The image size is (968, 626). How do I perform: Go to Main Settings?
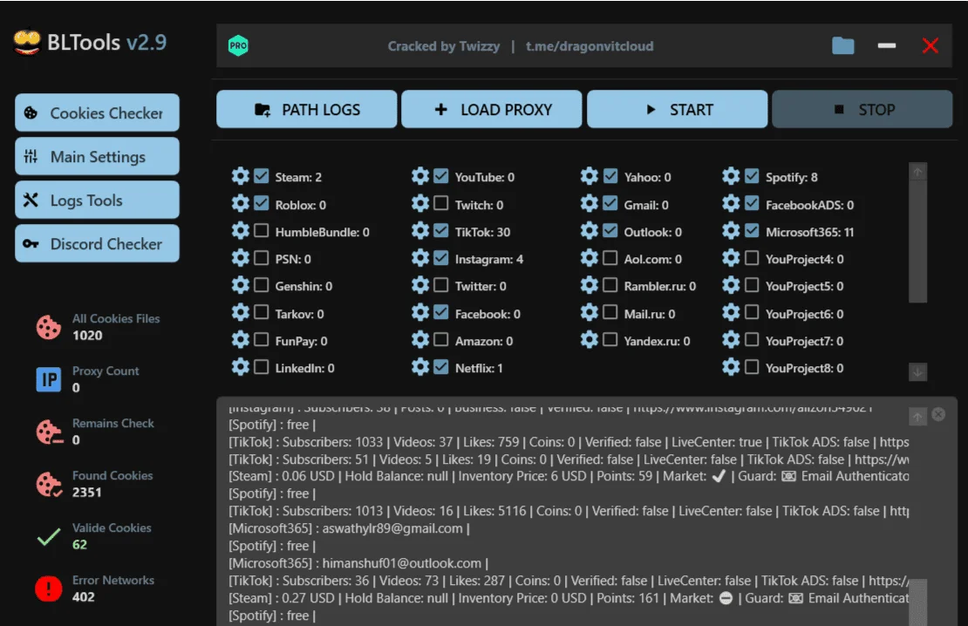pyautogui.click(x=98, y=156)
